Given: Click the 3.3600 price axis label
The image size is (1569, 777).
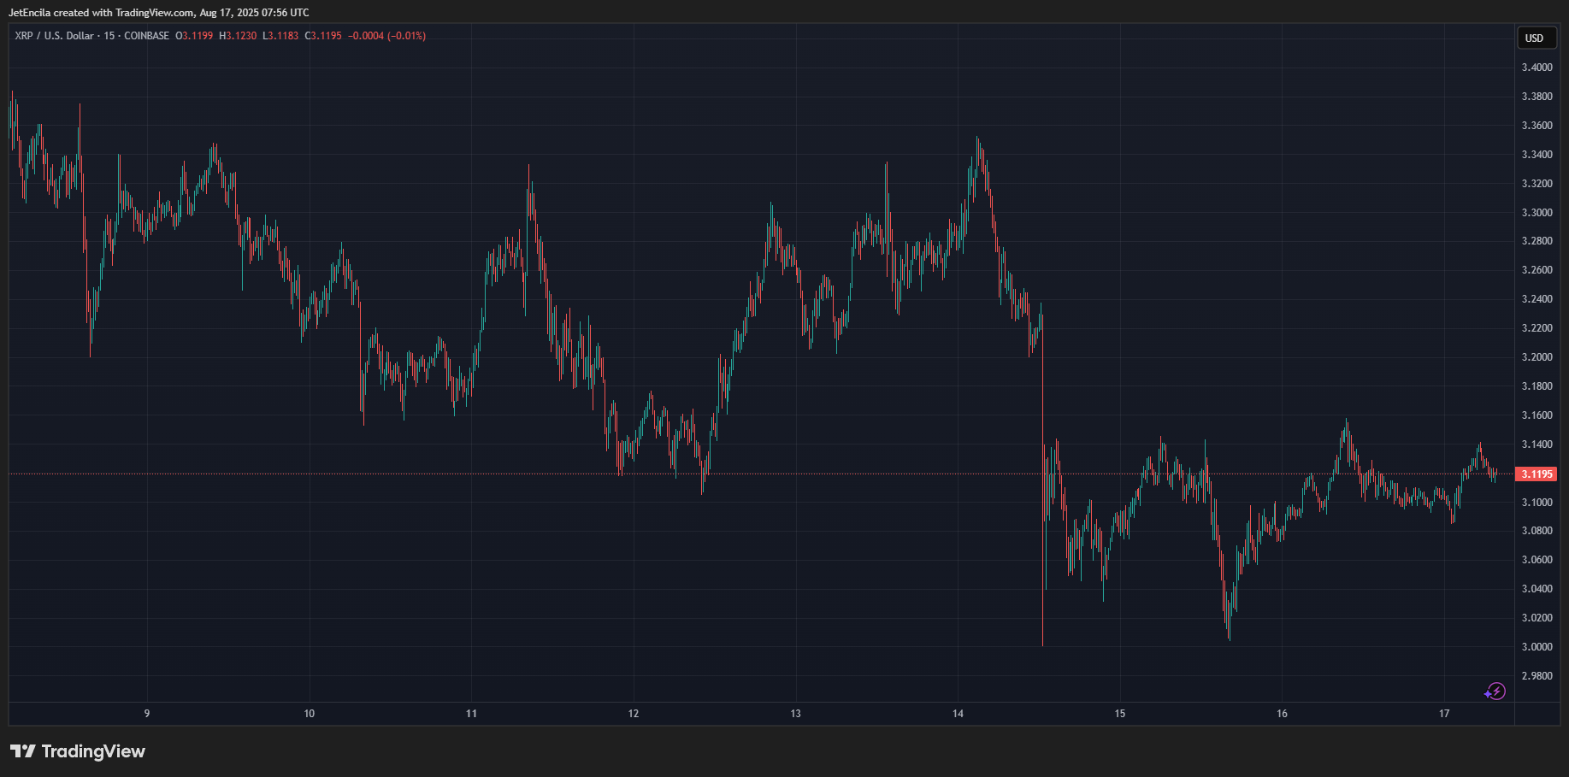Looking at the screenshot, I should (1537, 126).
